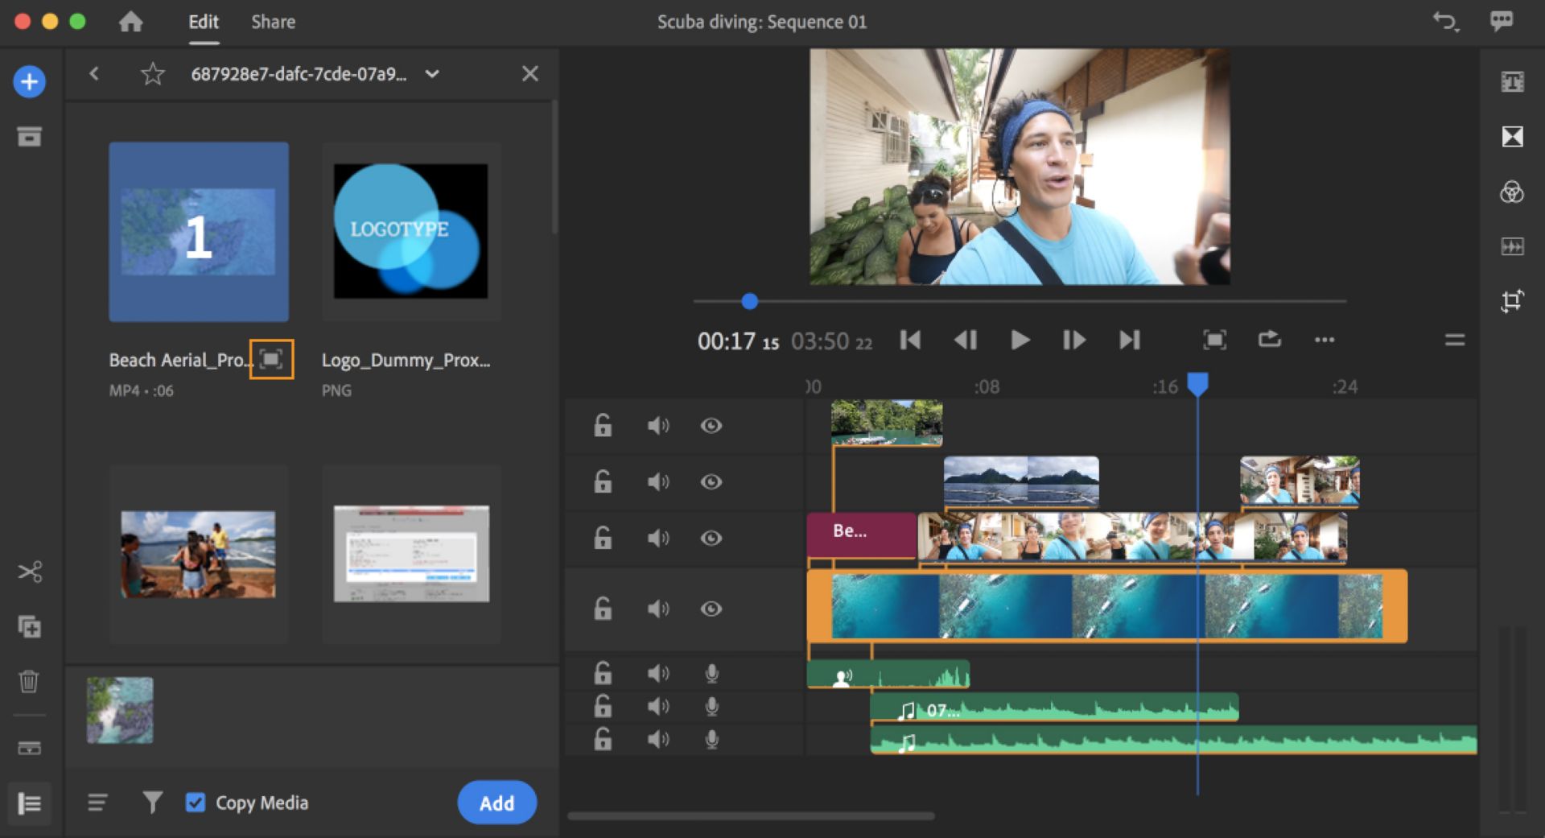
Task: Expand the playback options three-dot menu
Action: click(1324, 340)
